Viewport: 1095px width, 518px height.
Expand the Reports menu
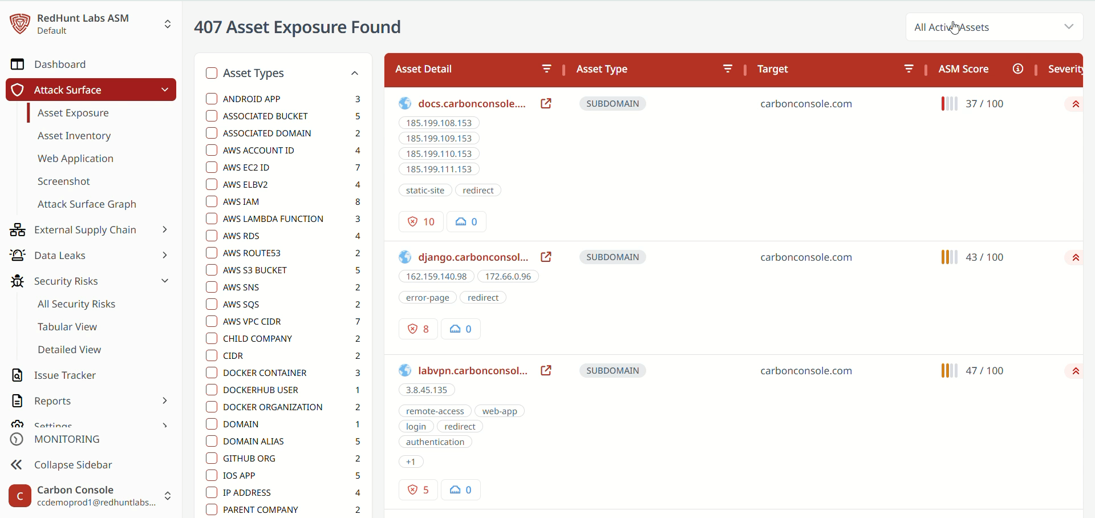pos(165,400)
